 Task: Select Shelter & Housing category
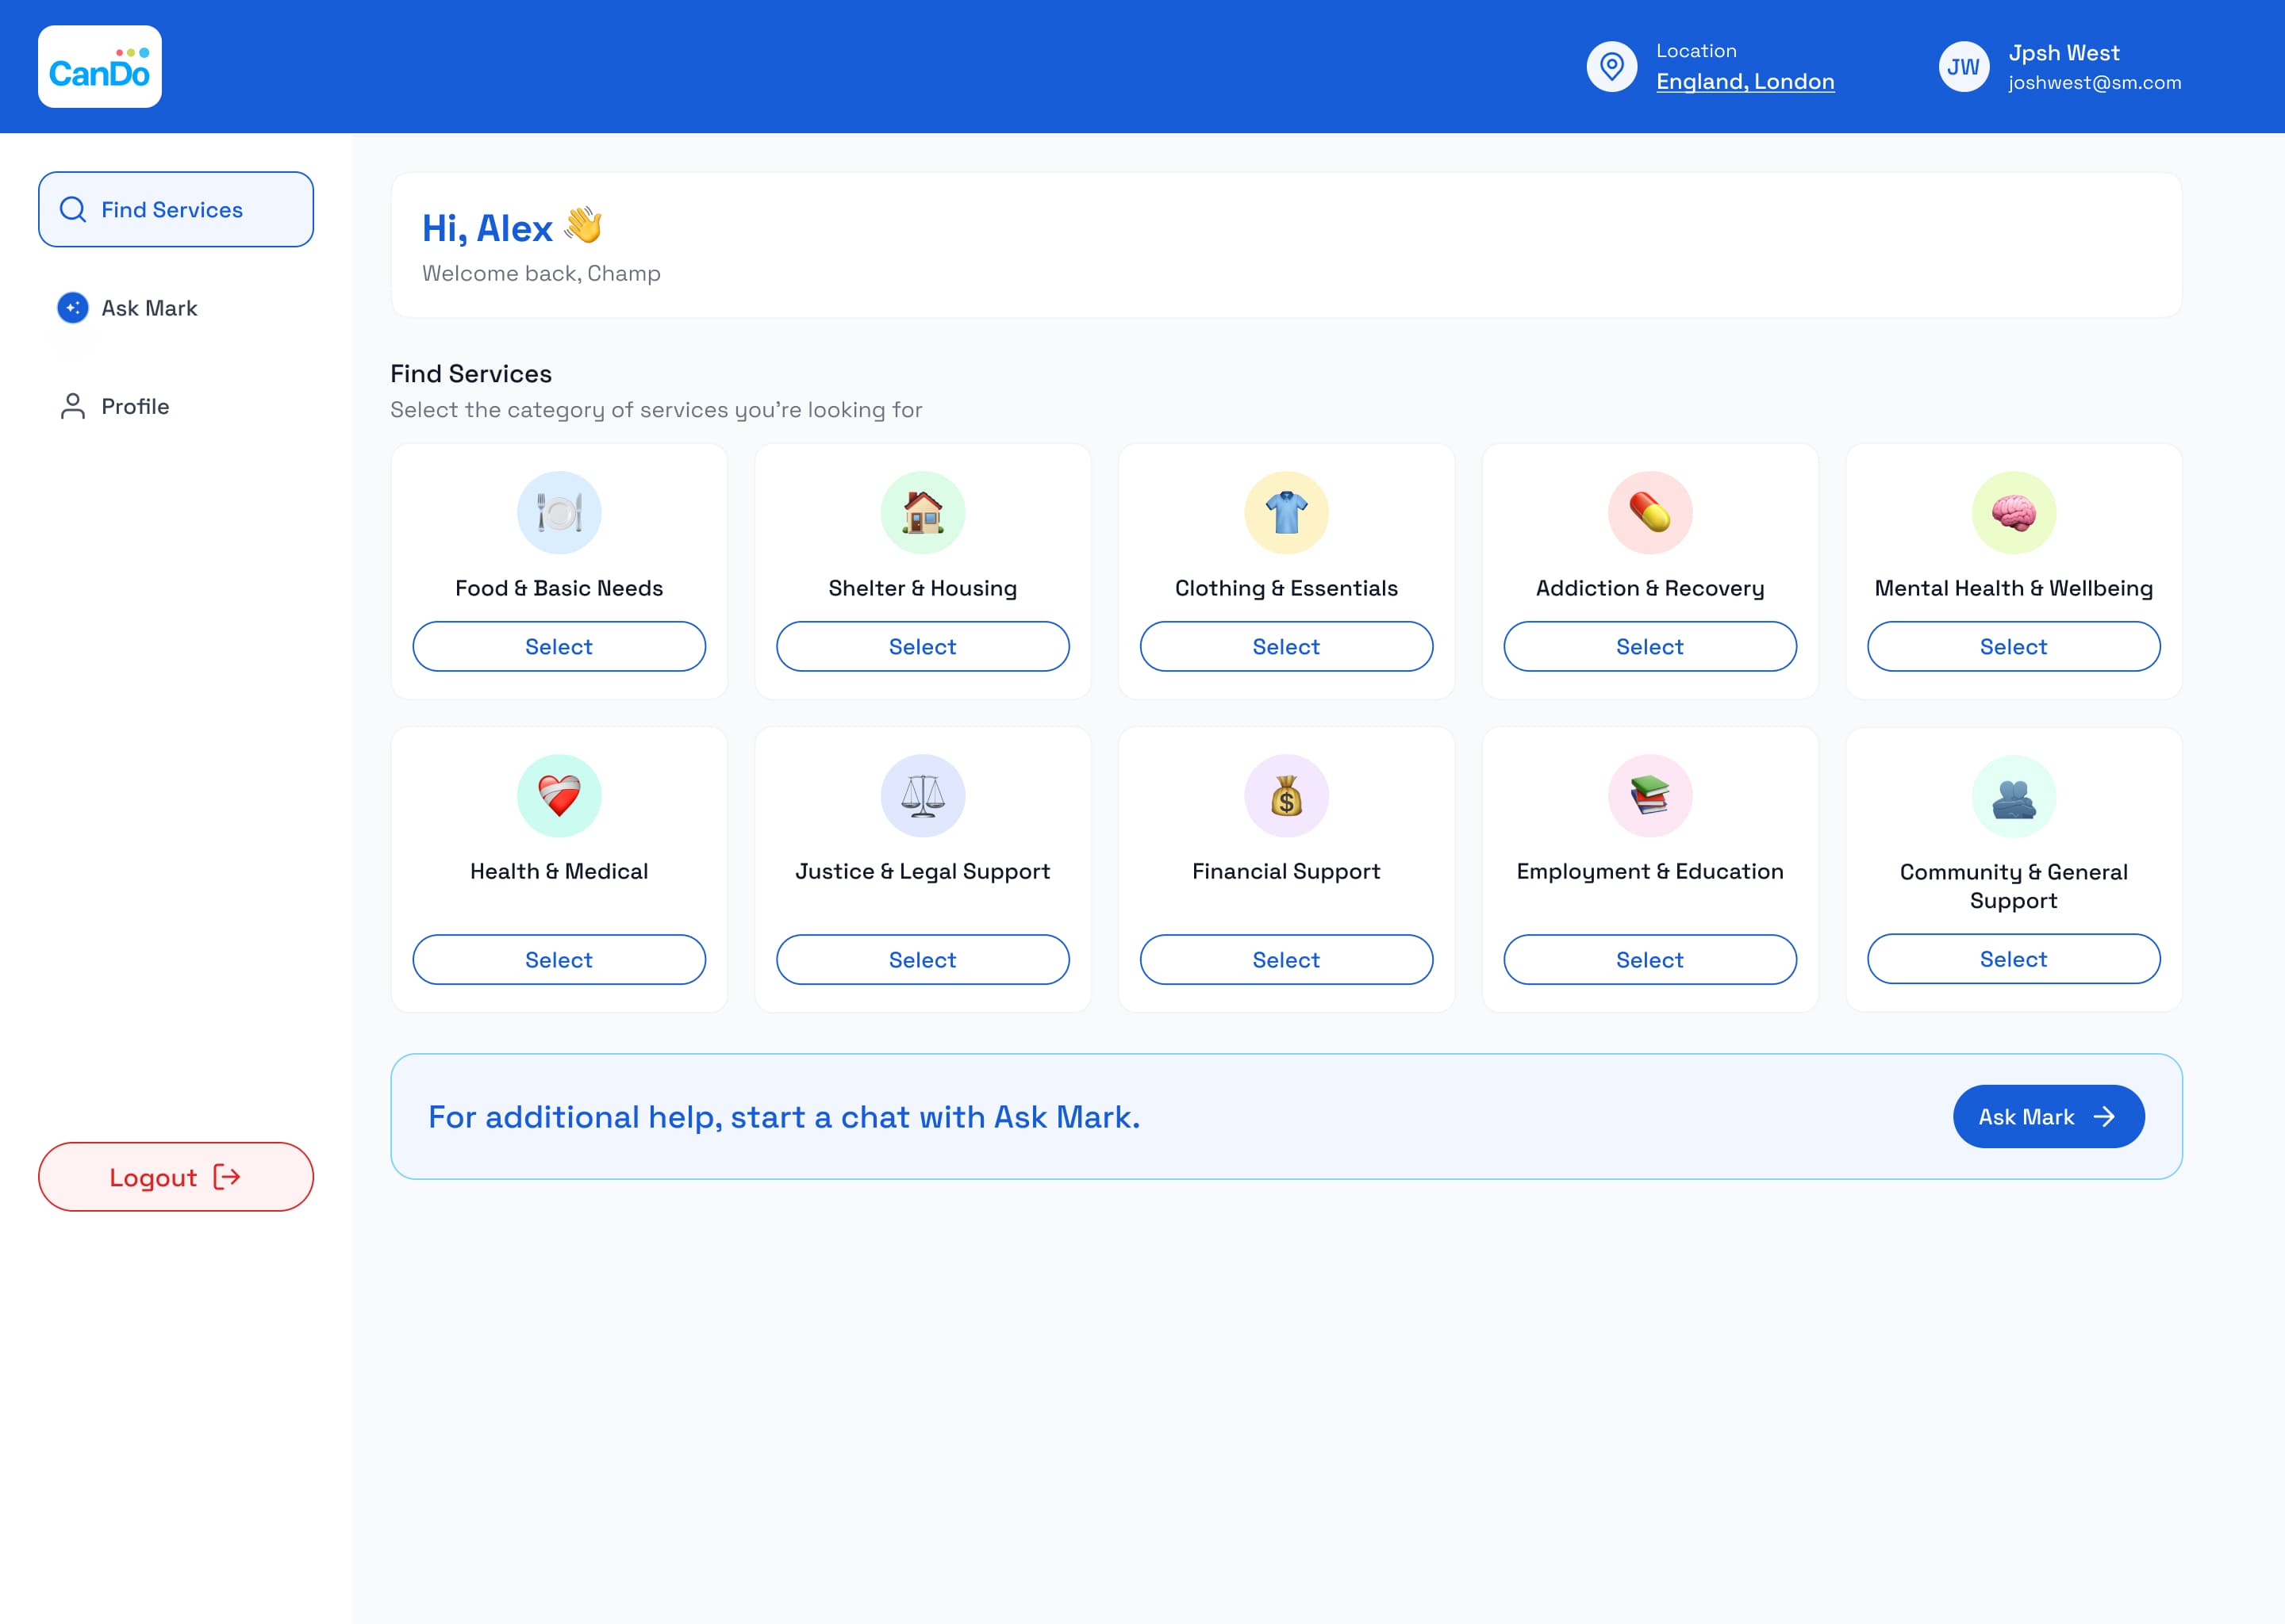[x=923, y=647]
